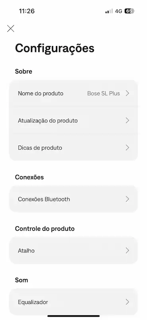Viewport: 147px width, 320px height.
Task: Tap the home indicator bar
Action: [74, 316]
